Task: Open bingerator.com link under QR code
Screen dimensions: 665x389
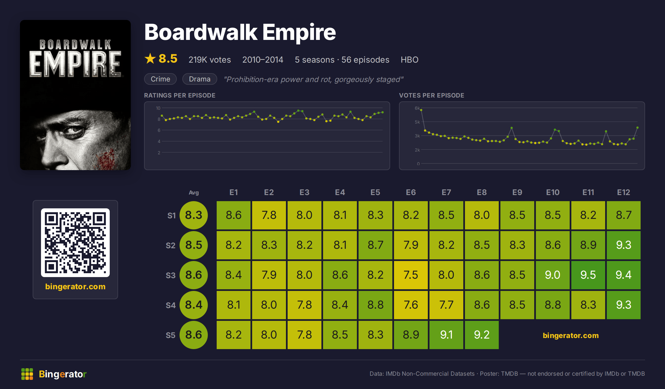Action: [75, 286]
